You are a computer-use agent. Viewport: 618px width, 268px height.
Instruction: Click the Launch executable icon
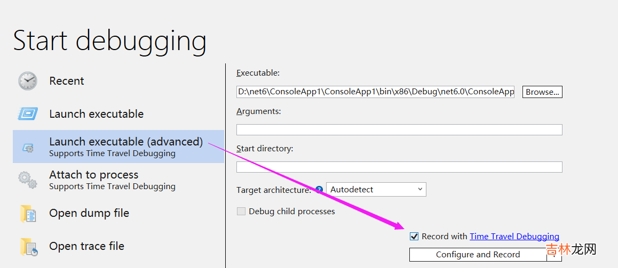pyautogui.click(x=28, y=114)
